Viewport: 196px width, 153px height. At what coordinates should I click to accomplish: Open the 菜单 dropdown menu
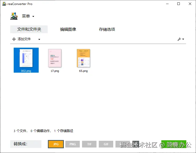[28, 16]
